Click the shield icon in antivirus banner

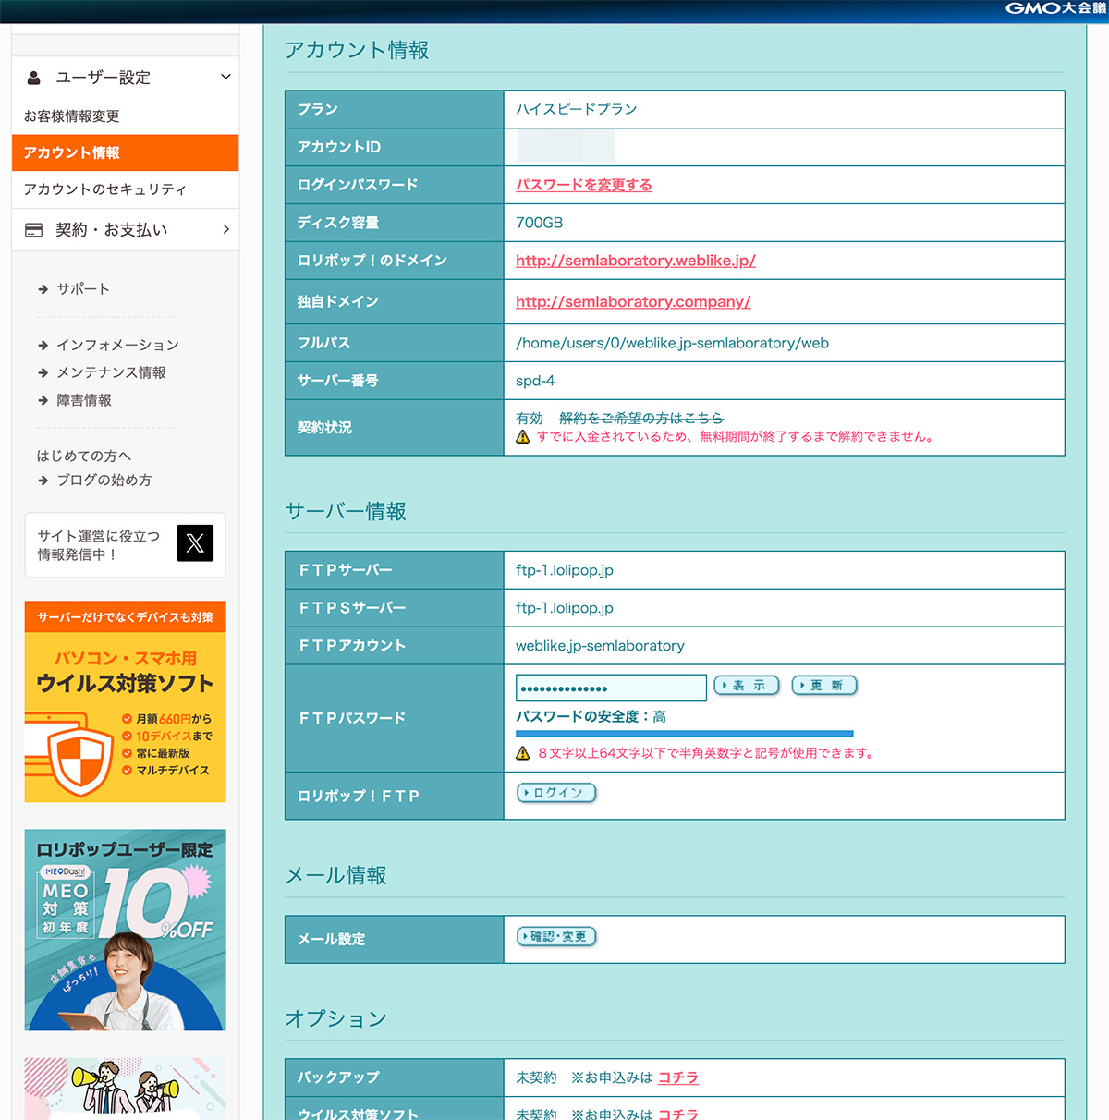point(79,760)
